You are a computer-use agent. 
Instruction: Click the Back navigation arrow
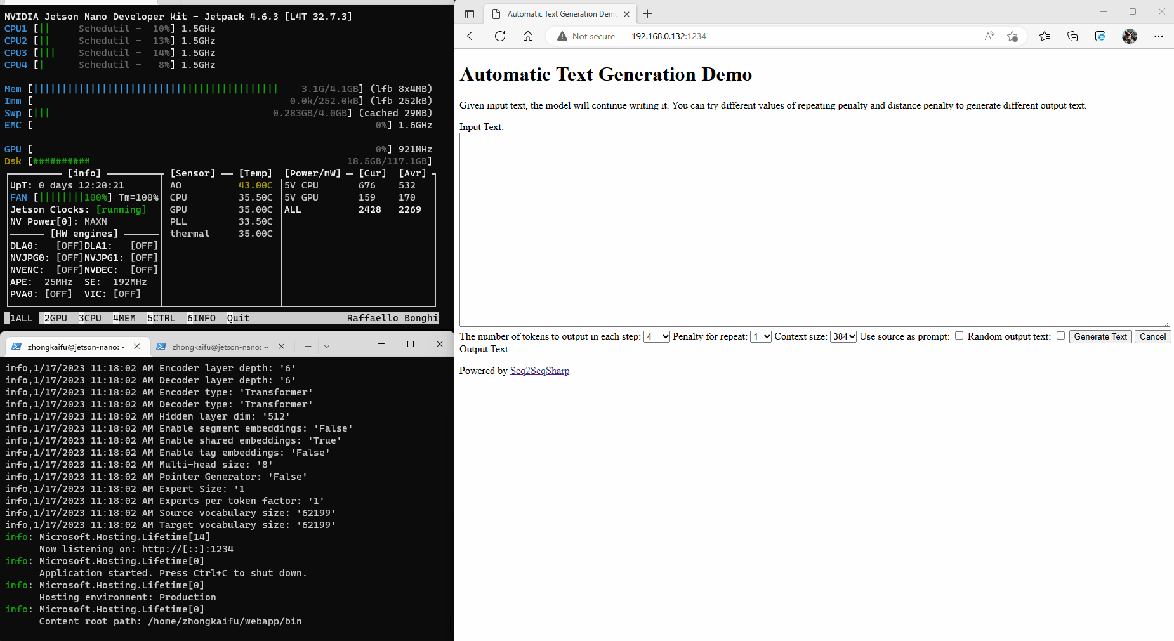pos(472,36)
